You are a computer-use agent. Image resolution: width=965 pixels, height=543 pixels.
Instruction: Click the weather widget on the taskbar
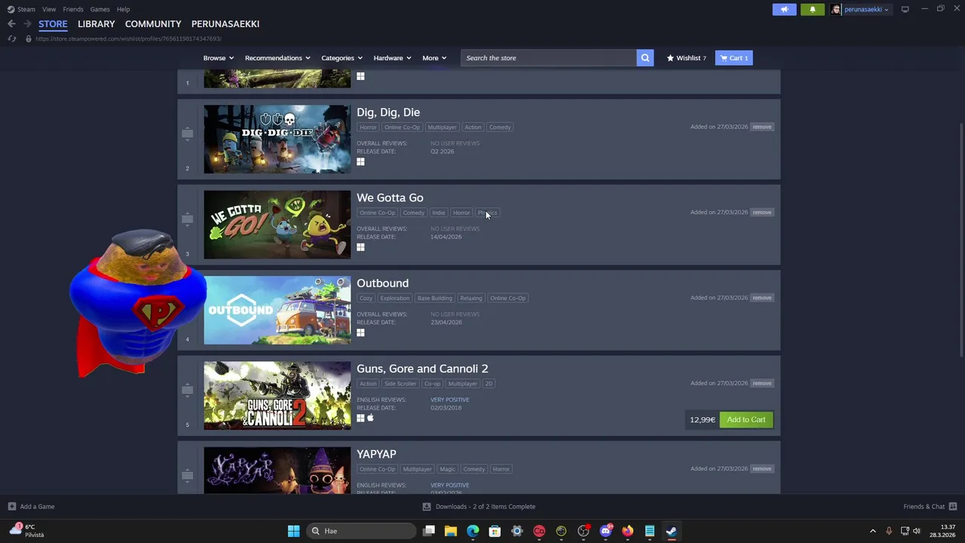tap(26, 531)
